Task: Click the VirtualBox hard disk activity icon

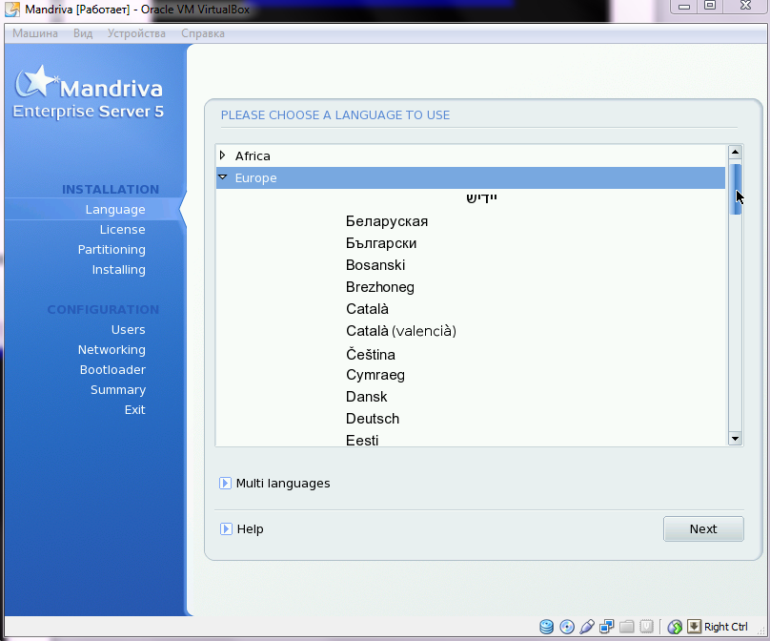Action: coord(547,627)
